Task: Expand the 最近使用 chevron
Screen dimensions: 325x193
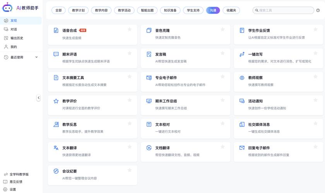Action: click(36, 57)
